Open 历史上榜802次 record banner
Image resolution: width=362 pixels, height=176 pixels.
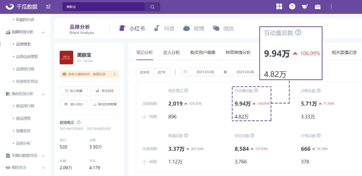(x=89, y=74)
